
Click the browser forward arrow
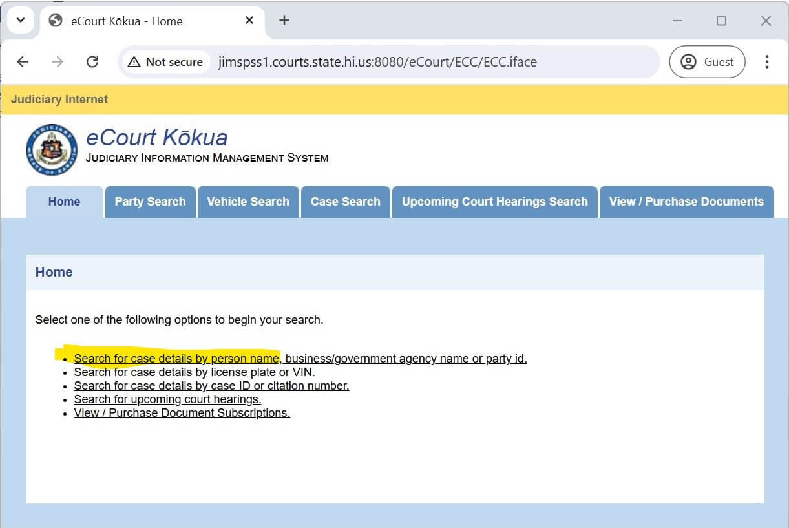click(58, 62)
